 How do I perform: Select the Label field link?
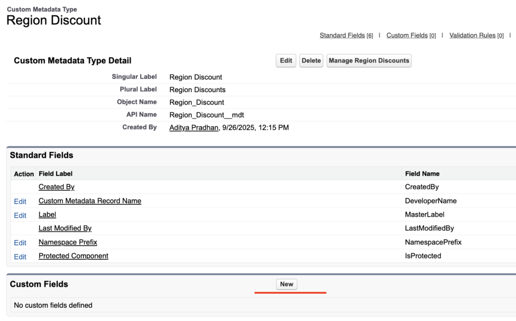(x=47, y=214)
